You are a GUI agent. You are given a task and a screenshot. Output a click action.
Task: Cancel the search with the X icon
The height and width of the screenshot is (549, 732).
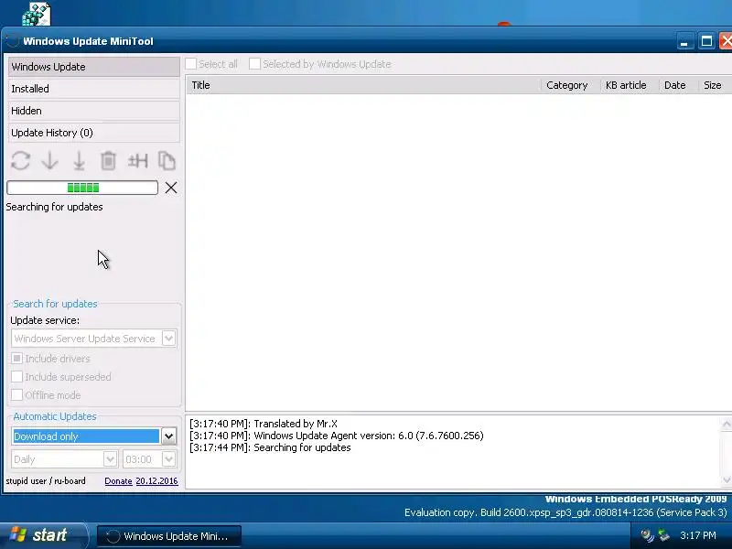pos(171,188)
